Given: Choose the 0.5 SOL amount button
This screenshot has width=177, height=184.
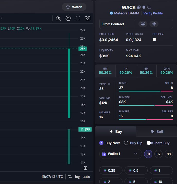Looking at the screenshot, I should tap(136, 170).
